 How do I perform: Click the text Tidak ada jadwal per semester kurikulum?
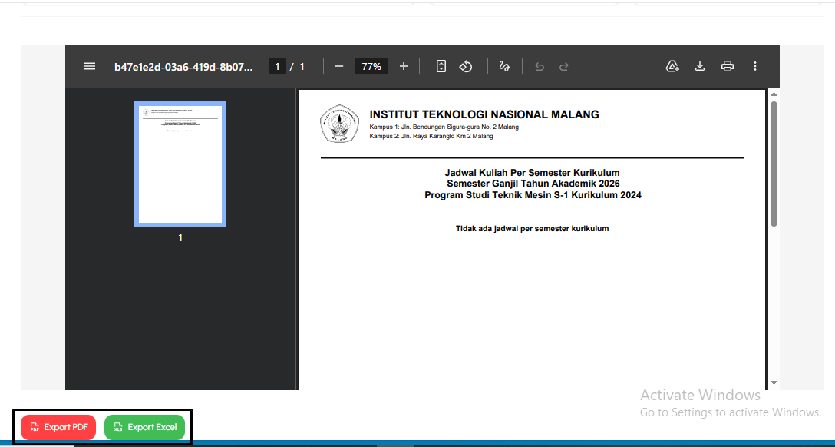click(532, 229)
